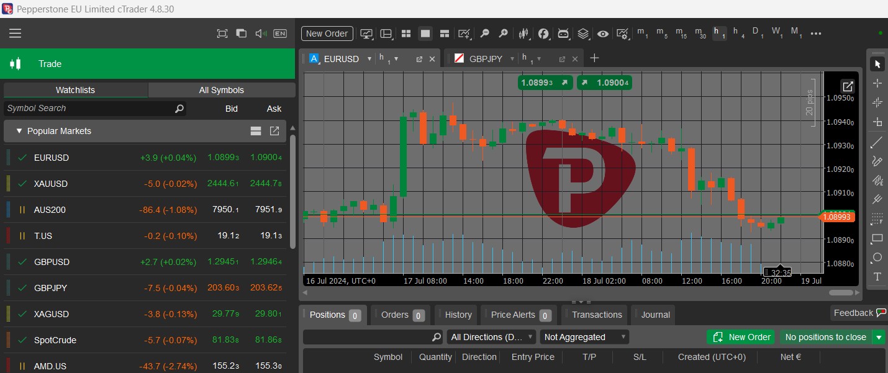Open indicators function icon
888x373 pixels.
(x=543, y=34)
